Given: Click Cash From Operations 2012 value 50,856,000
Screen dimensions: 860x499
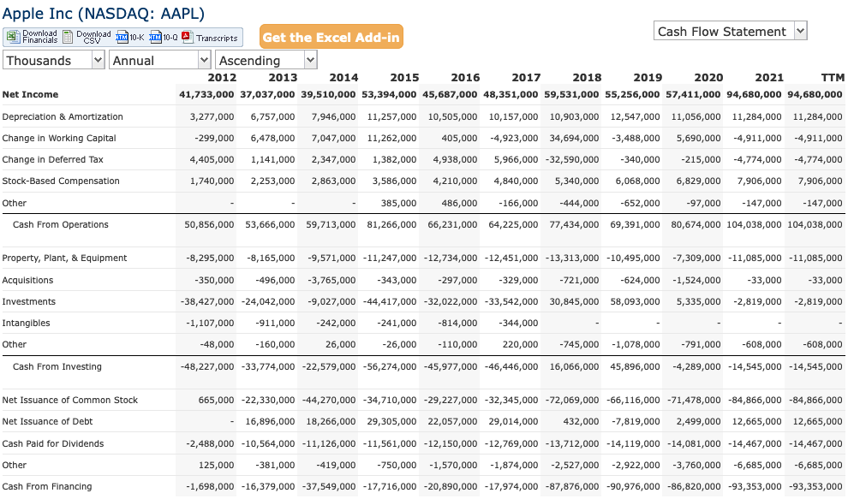Looking at the screenshot, I should [x=209, y=224].
